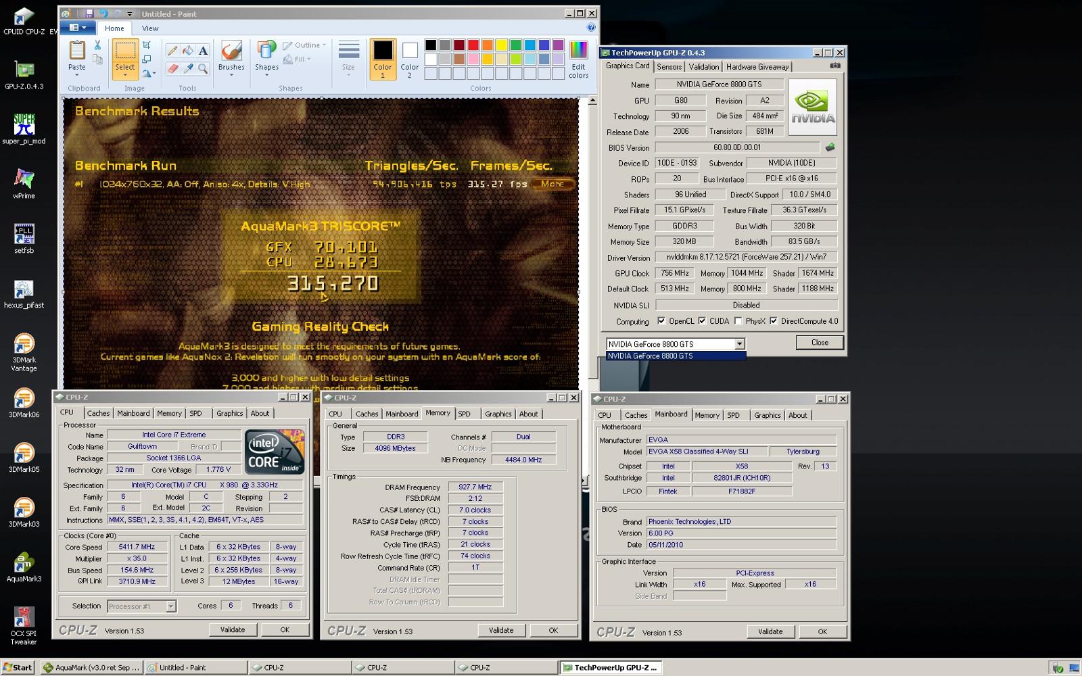Click the Undo arrow in Paint title bar

[103, 14]
